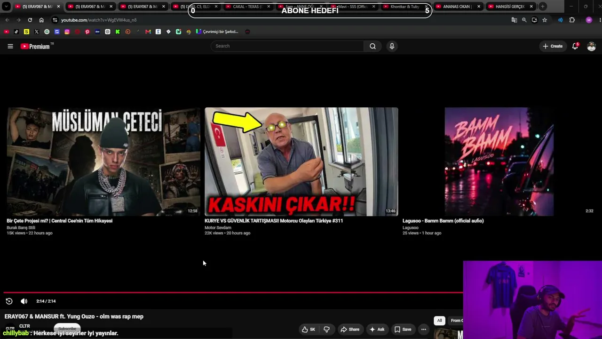This screenshot has height=339, width=602.
Task: Click the magnifier search button
Action: pos(372,46)
